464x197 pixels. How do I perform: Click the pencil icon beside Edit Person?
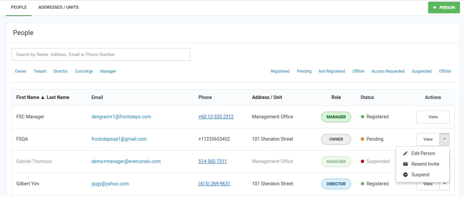coord(405,153)
